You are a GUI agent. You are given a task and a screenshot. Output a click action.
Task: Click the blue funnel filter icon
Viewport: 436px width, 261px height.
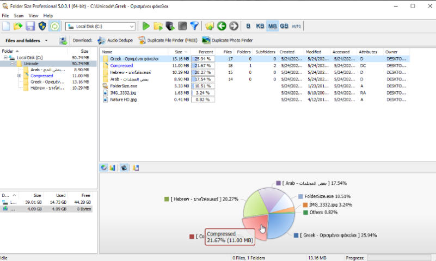point(194,26)
